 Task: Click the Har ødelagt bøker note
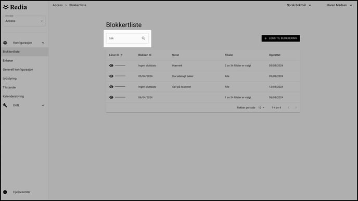click(183, 76)
